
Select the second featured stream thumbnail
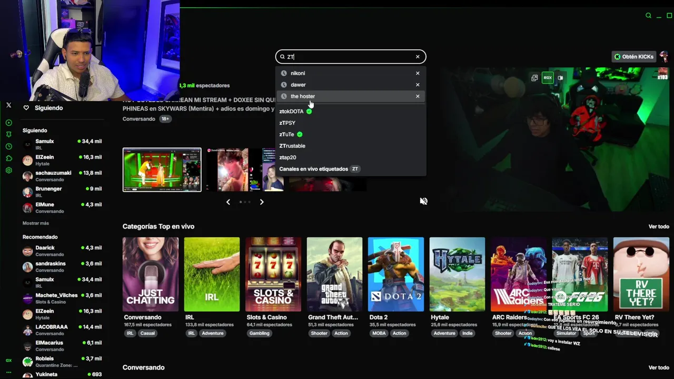coord(244,169)
